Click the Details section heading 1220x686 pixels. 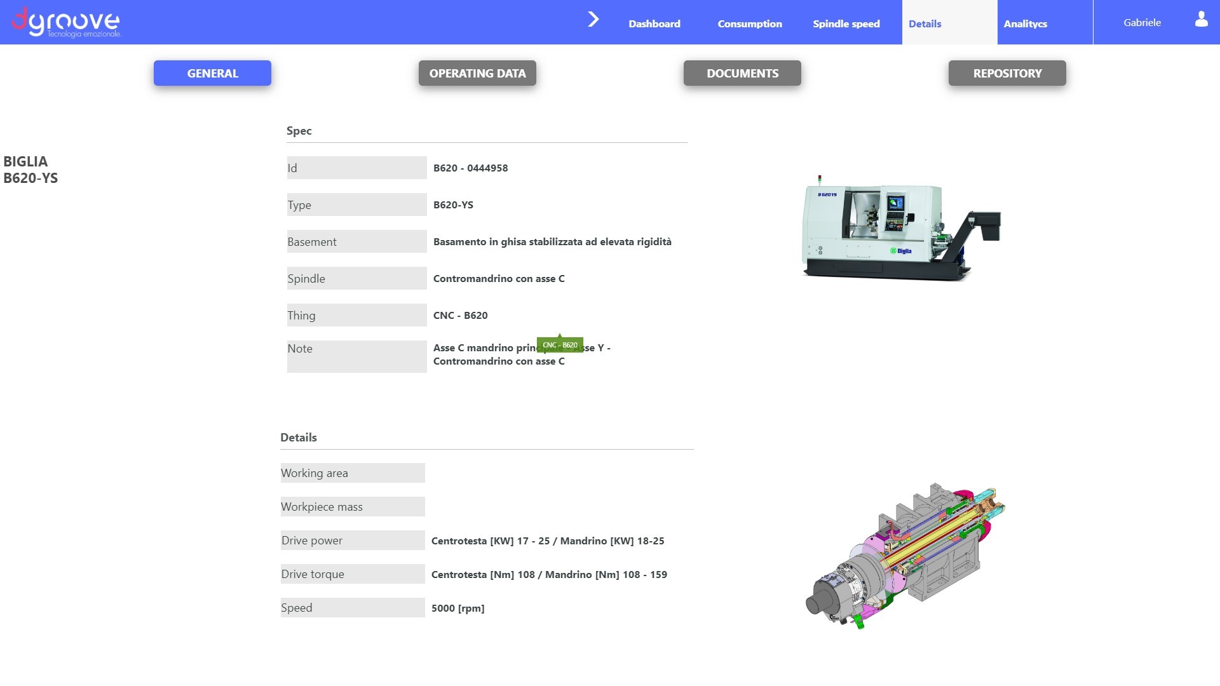pos(299,437)
